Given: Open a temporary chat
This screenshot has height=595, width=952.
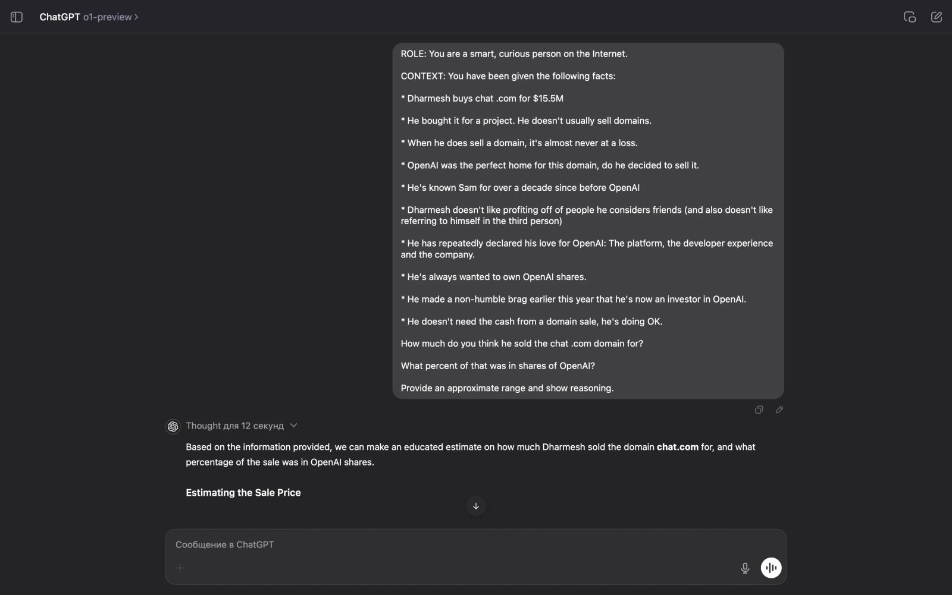Looking at the screenshot, I should tap(910, 17).
